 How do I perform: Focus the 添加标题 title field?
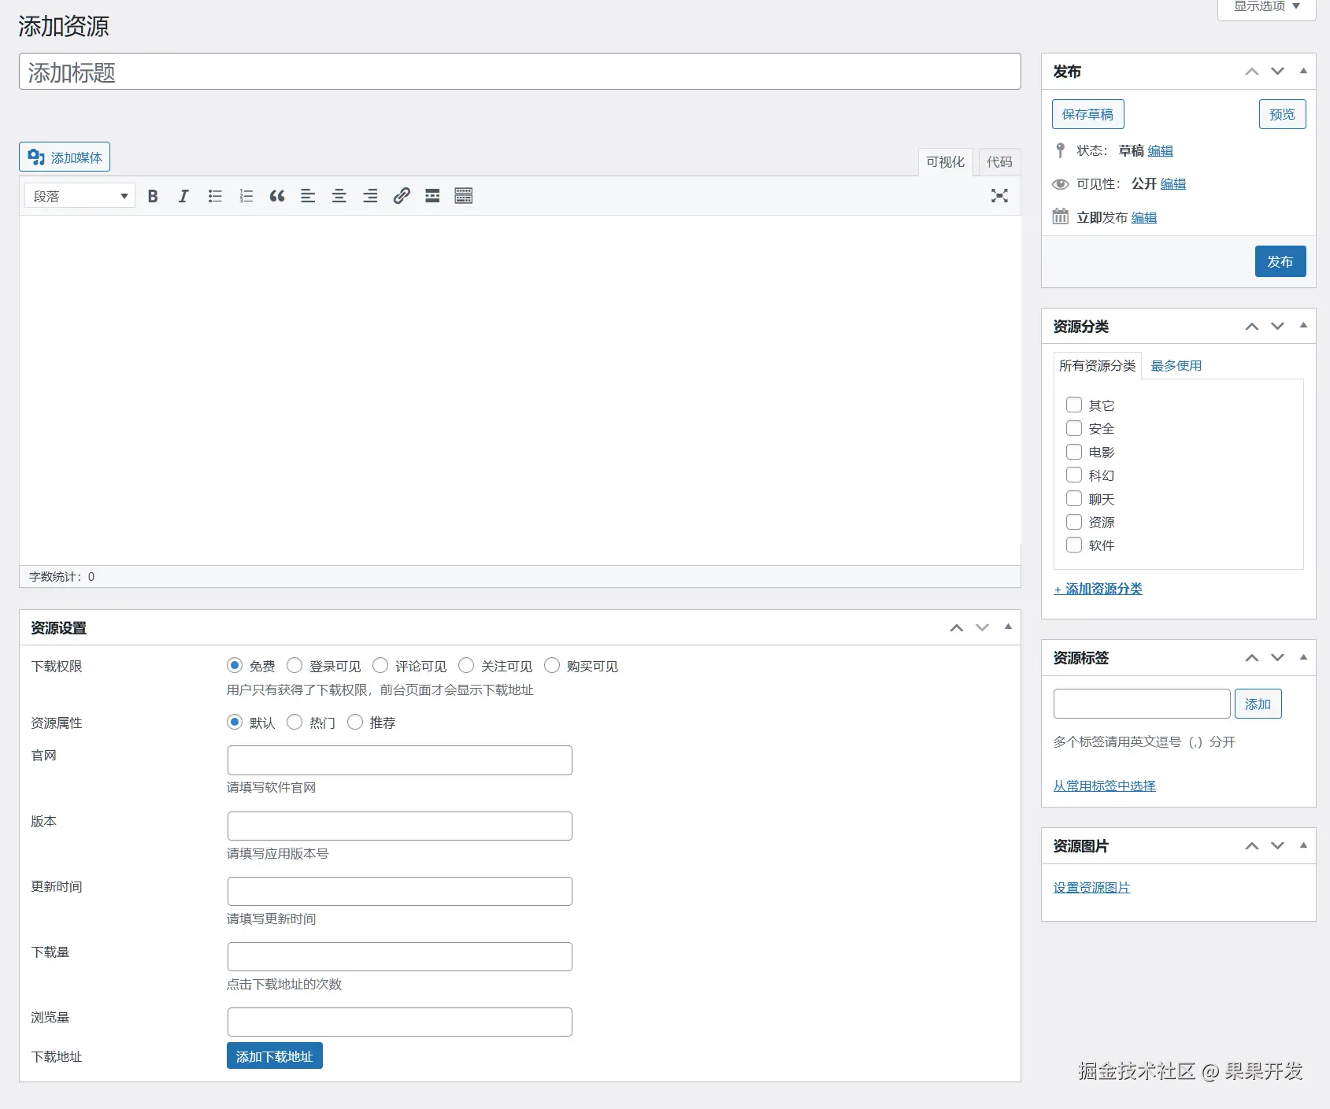point(520,72)
